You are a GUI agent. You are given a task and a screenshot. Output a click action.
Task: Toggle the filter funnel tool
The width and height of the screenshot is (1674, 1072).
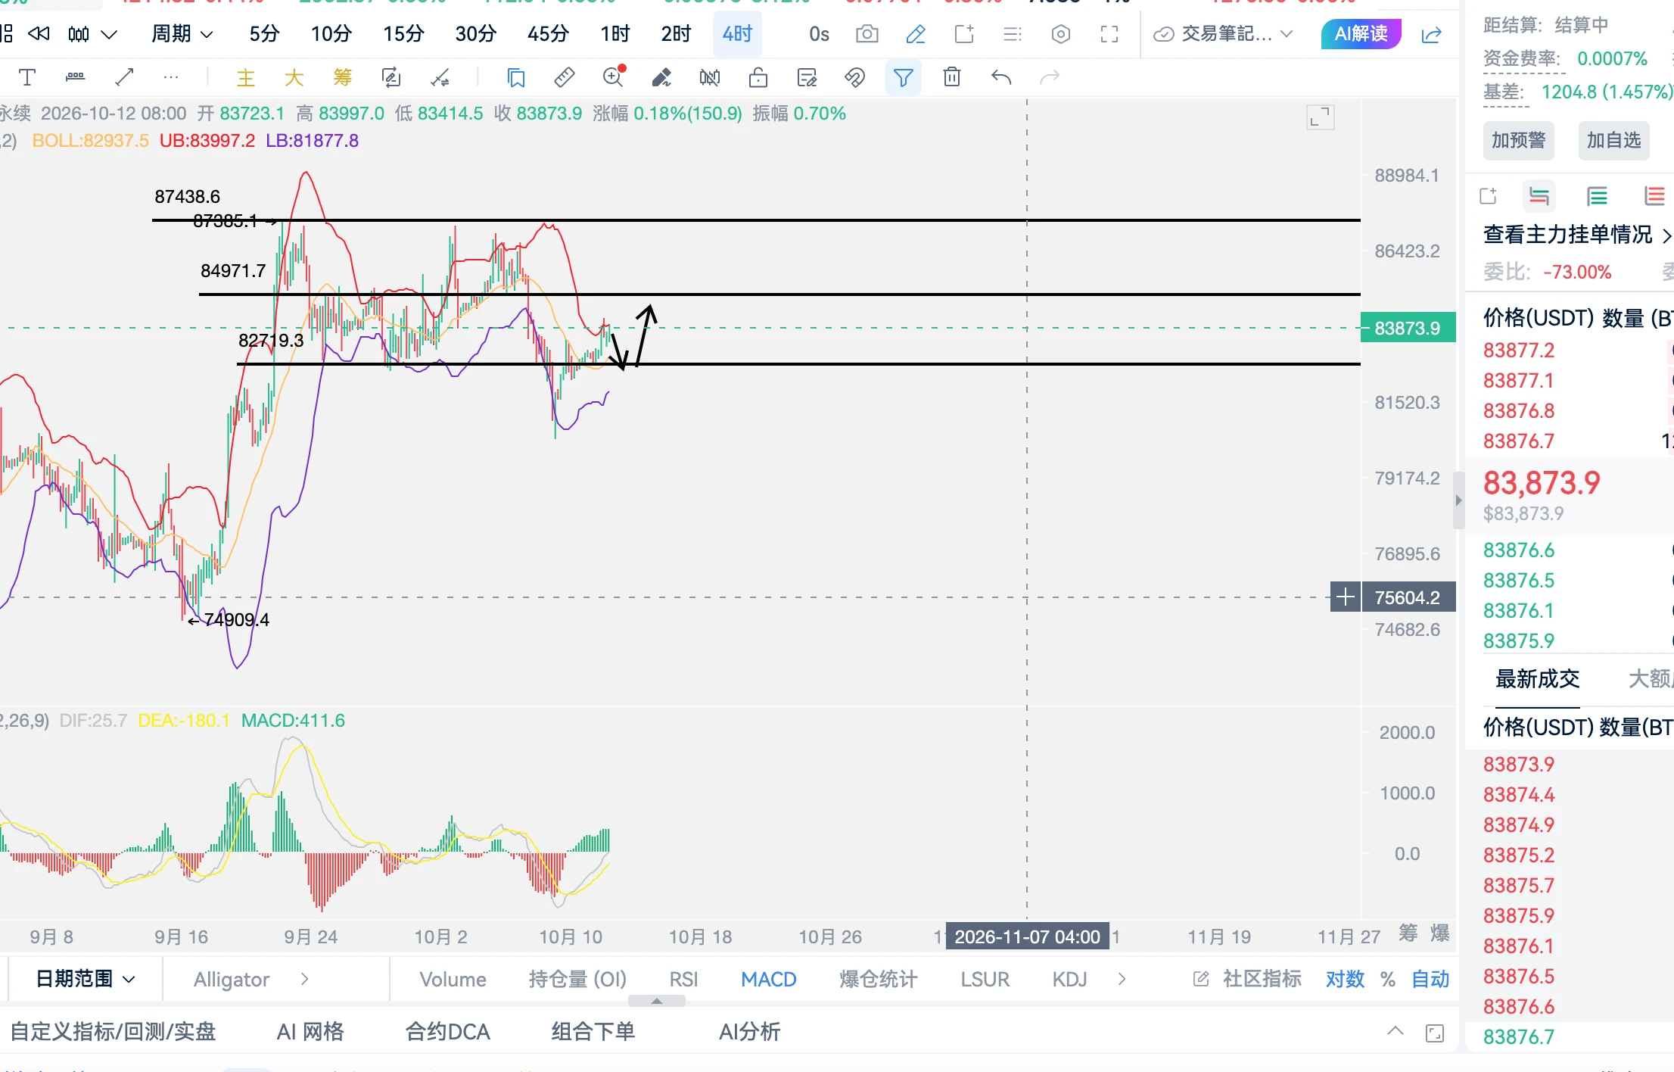pyautogui.click(x=904, y=77)
